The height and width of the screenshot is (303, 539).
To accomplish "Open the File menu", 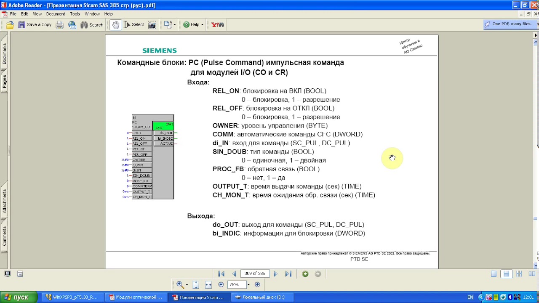I will click(13, 14).
